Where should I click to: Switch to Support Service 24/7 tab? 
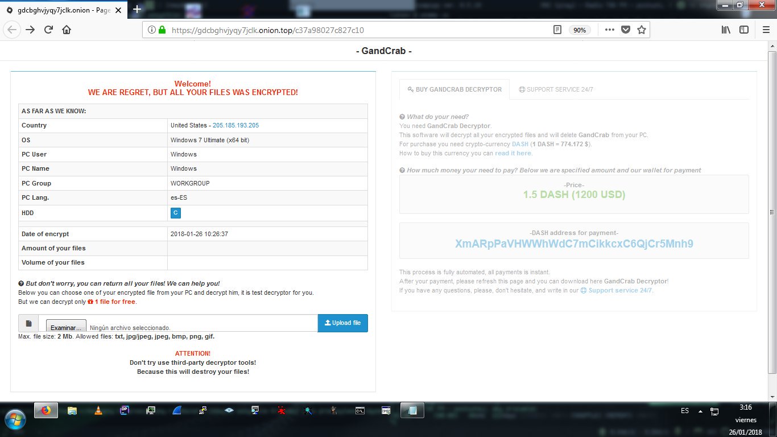click(556, 89)
